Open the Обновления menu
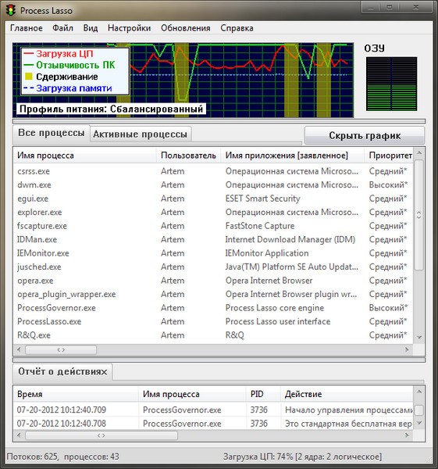 186,28
